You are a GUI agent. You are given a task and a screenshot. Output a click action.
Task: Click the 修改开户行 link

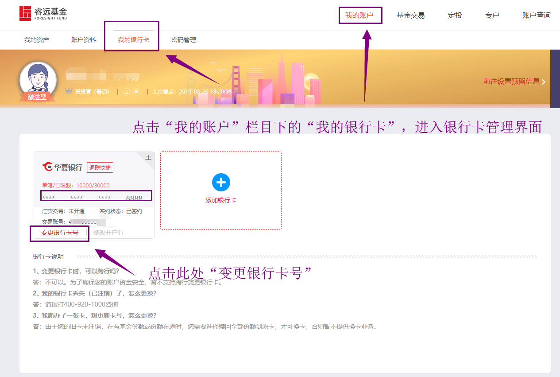108,233
